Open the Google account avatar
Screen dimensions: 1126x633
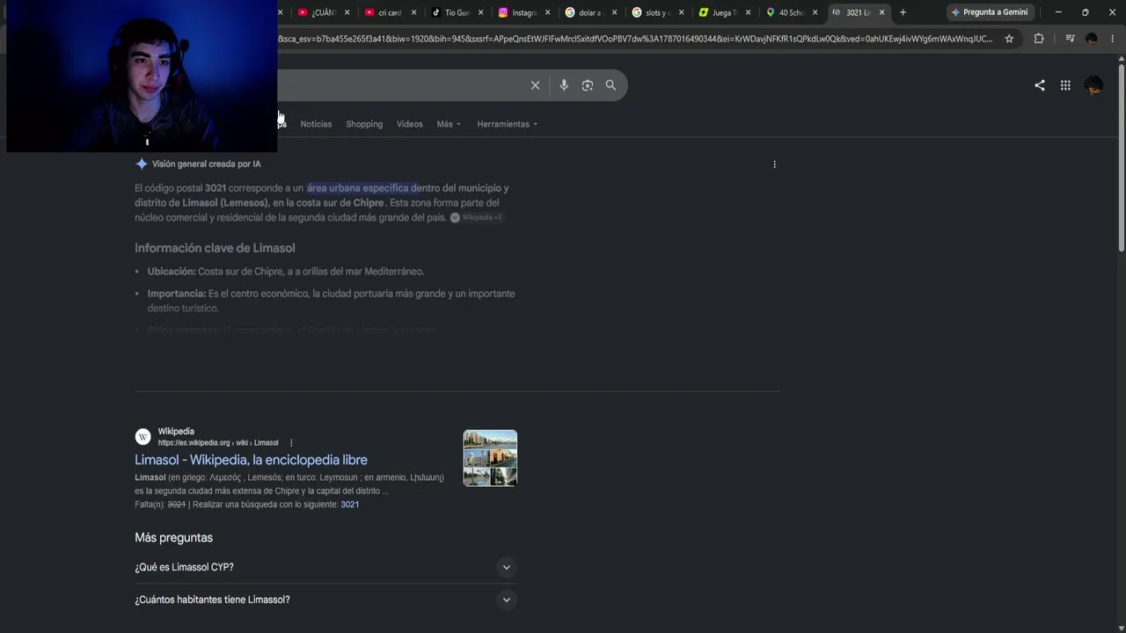tap(1093, 85)
